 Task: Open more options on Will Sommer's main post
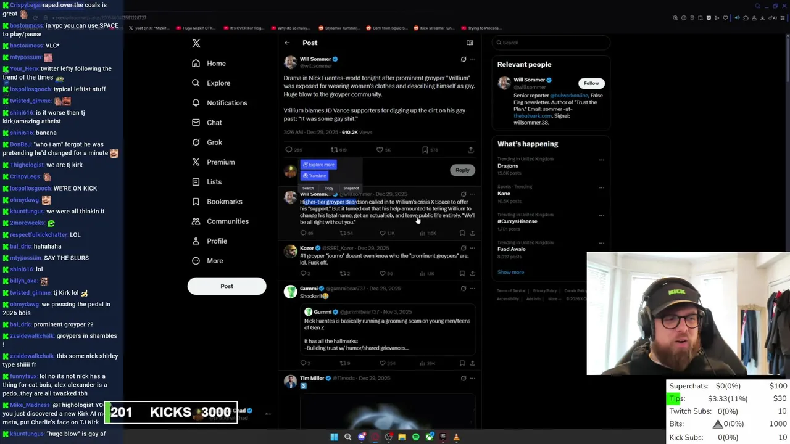pos(473,59)
